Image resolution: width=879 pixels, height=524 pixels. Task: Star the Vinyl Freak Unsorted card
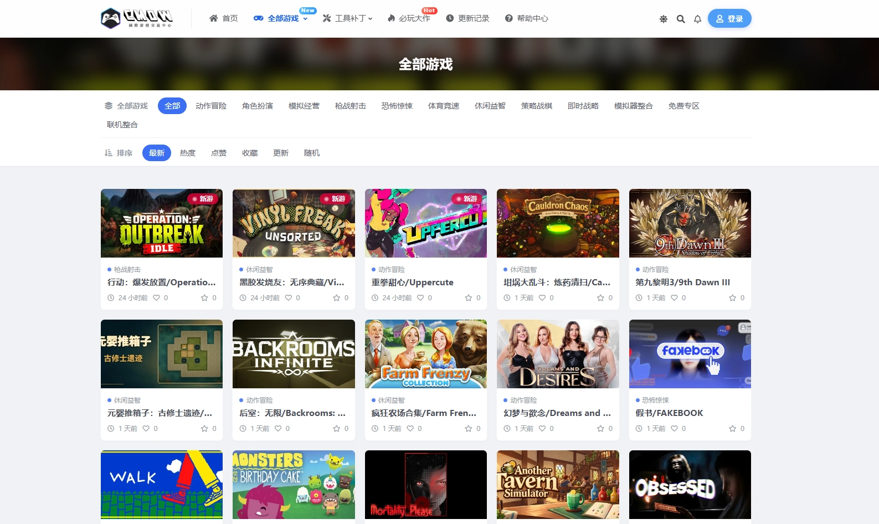coord(336,298)
